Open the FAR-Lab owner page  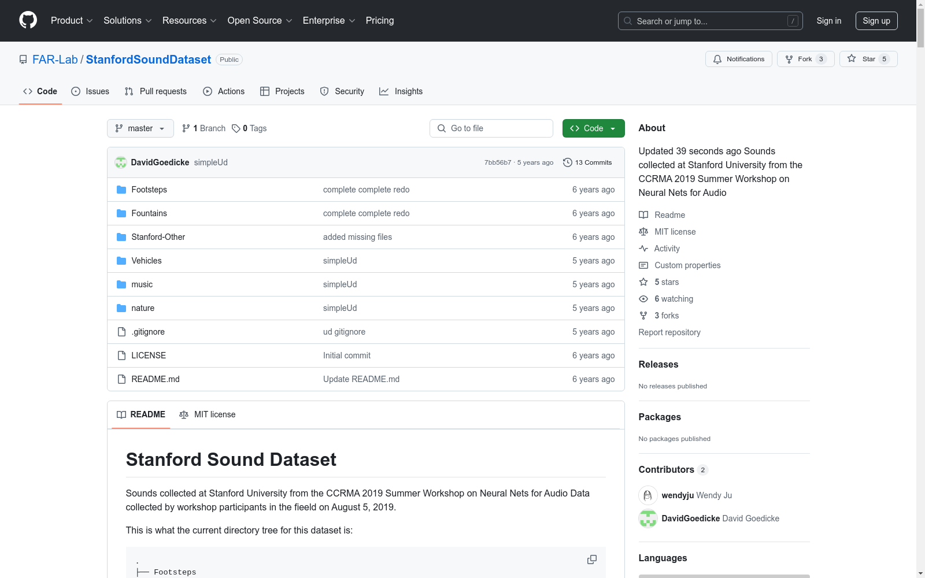click(x=55, y=60)
